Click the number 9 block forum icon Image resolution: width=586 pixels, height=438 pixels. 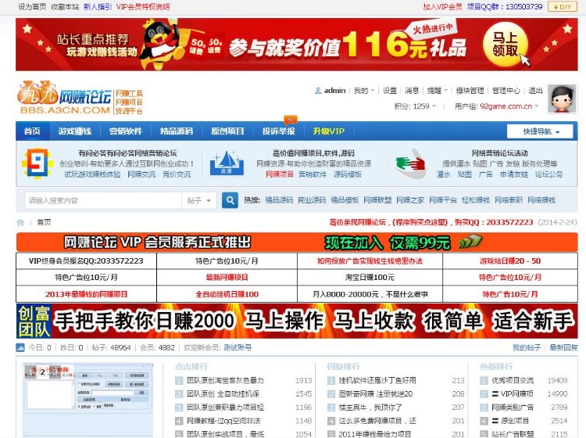pos(37,163)
